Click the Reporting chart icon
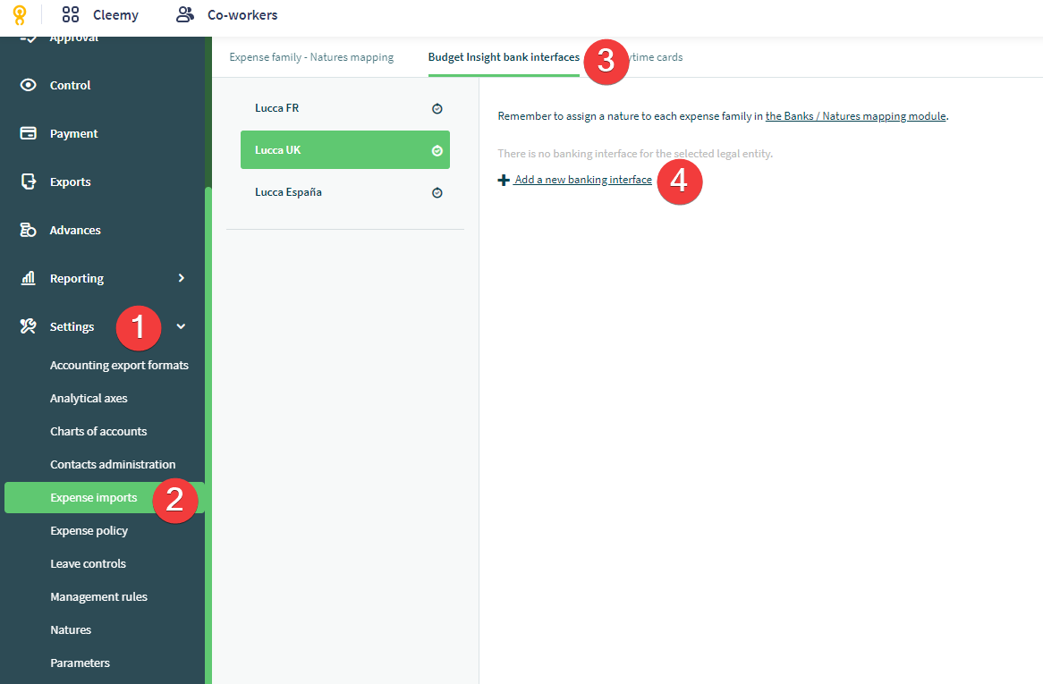The width and height of the screenshot is (1043, 684). pos(28,278)
